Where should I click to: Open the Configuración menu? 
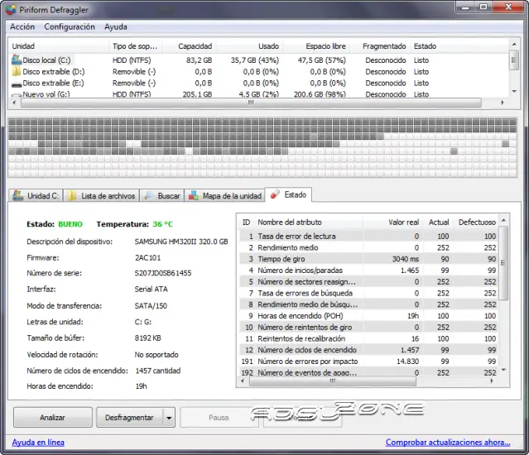tap(70, 26)
